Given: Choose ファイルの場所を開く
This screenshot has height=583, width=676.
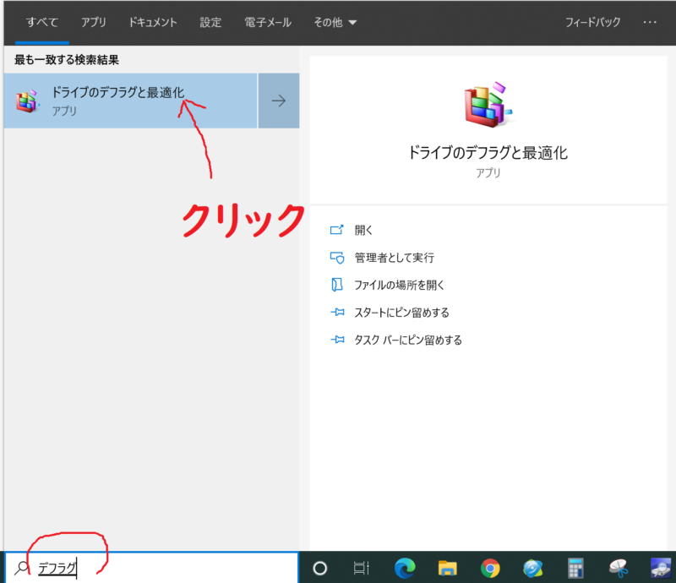Looking at the screenshot, I should pyautogui.click(x=399, y=285).
